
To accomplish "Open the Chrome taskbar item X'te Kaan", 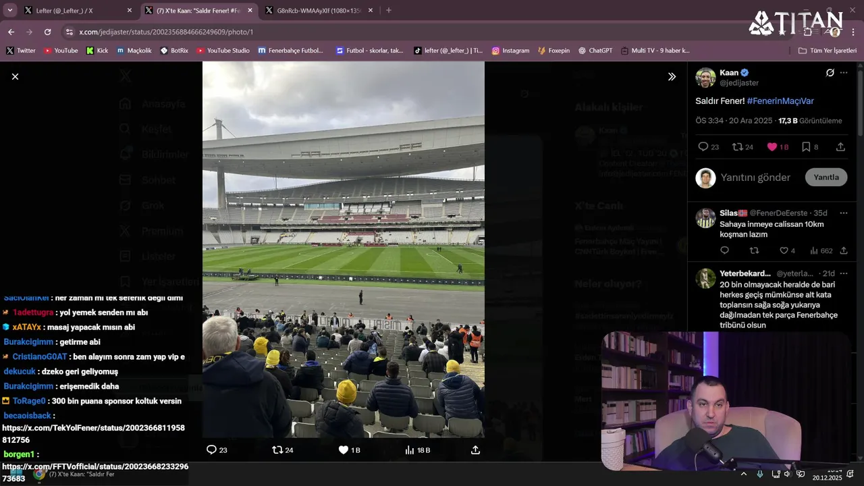I will pyautogui.click(x=74, y=475).
